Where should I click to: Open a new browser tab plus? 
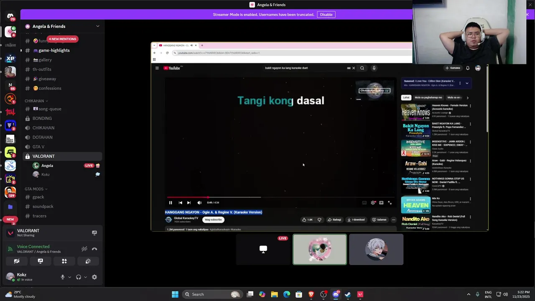pyautogui.click(x=202, y=45)
